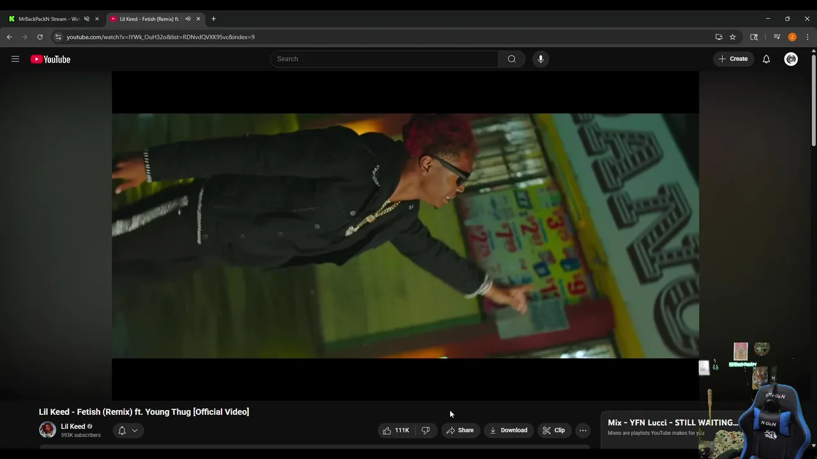Close the Lil Keed Fetish tab
The height and width of the screenshot is (459, 817).
pyautogui.click(x=198, y=18)
